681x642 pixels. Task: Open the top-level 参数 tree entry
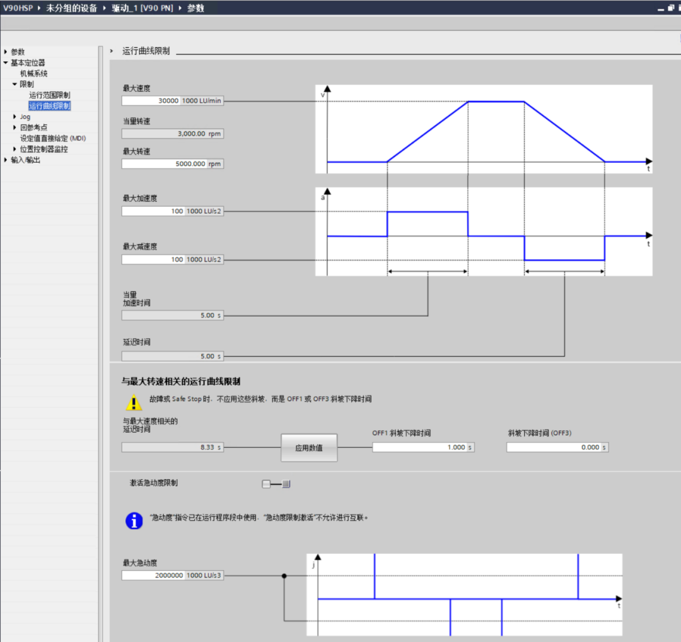click(x=18, y=52)
